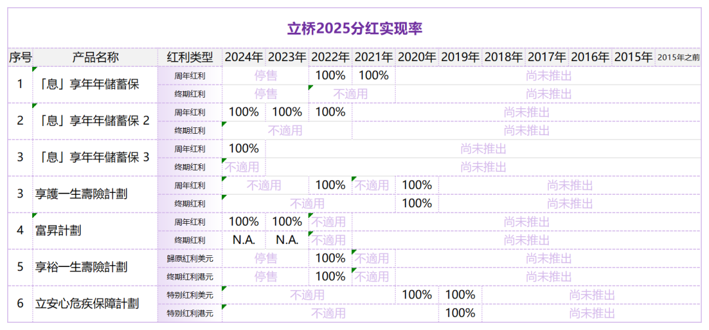Select 终期红利 for 富昇計劃
The image size is (709, 330).
pos(190,240)
